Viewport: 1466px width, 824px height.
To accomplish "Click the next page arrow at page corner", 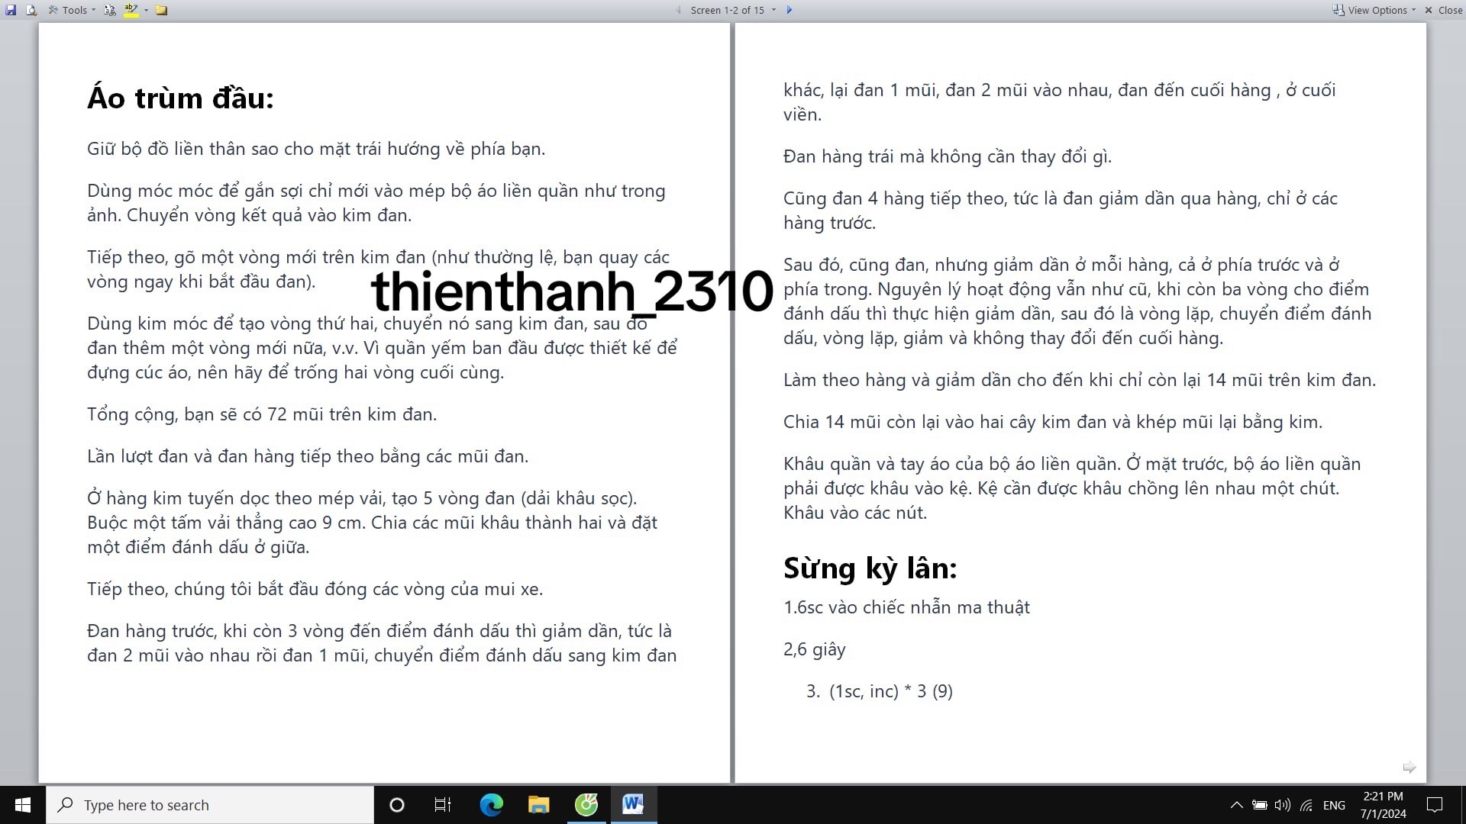I will pyautogui.click(x=1409, y=767).
